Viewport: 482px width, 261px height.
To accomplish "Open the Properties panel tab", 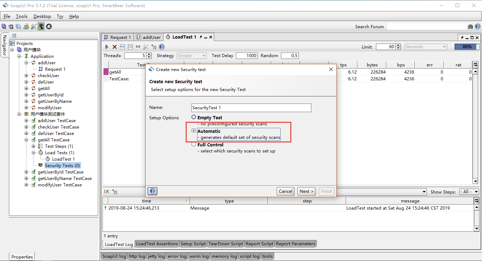I will click(x=22, y=257).
